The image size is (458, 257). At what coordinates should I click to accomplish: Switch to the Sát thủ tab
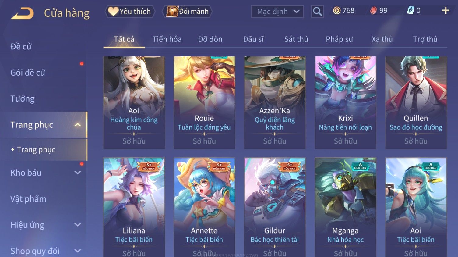[296, 39]
